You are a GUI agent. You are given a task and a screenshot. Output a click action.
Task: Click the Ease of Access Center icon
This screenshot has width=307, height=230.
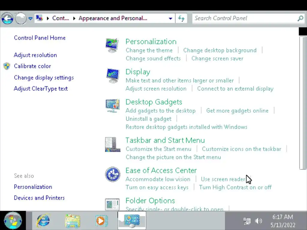113,174
